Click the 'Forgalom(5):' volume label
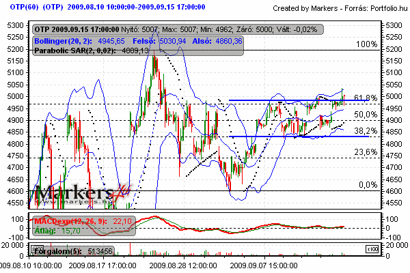Screen dimensions: 410x273 coord(58,251)
